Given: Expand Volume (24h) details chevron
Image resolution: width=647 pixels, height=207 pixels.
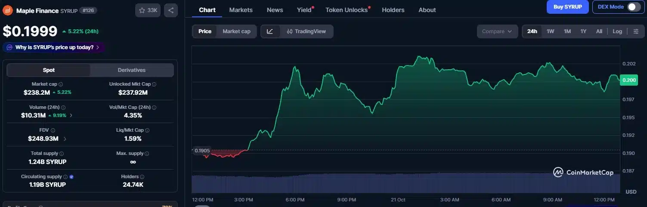Looking at the screenshot, I should pyautogui.click(x=71, y=115).
